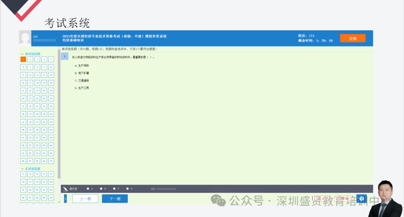This screenshot has width=404, height=217.
Task: Click the question list vertical scrollbar
Action: click(x=59, y=112)
